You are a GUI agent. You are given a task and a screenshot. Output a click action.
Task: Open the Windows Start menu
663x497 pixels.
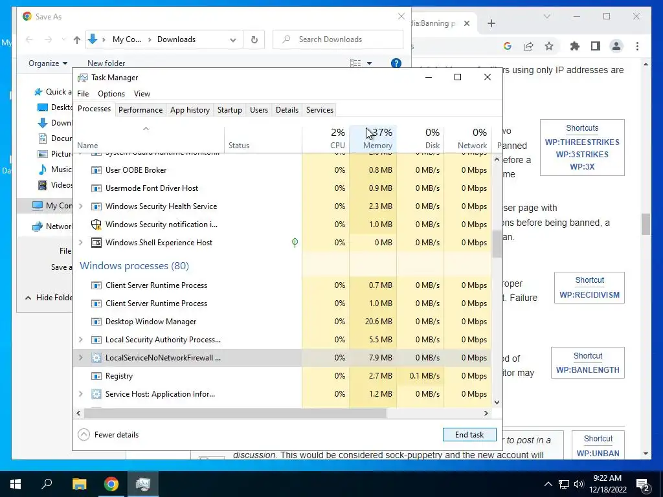tap(16, 484)
